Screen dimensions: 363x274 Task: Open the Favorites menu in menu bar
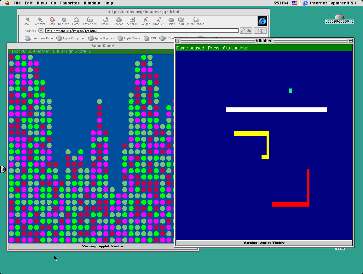pyautogui.click(x=70, y=3)
